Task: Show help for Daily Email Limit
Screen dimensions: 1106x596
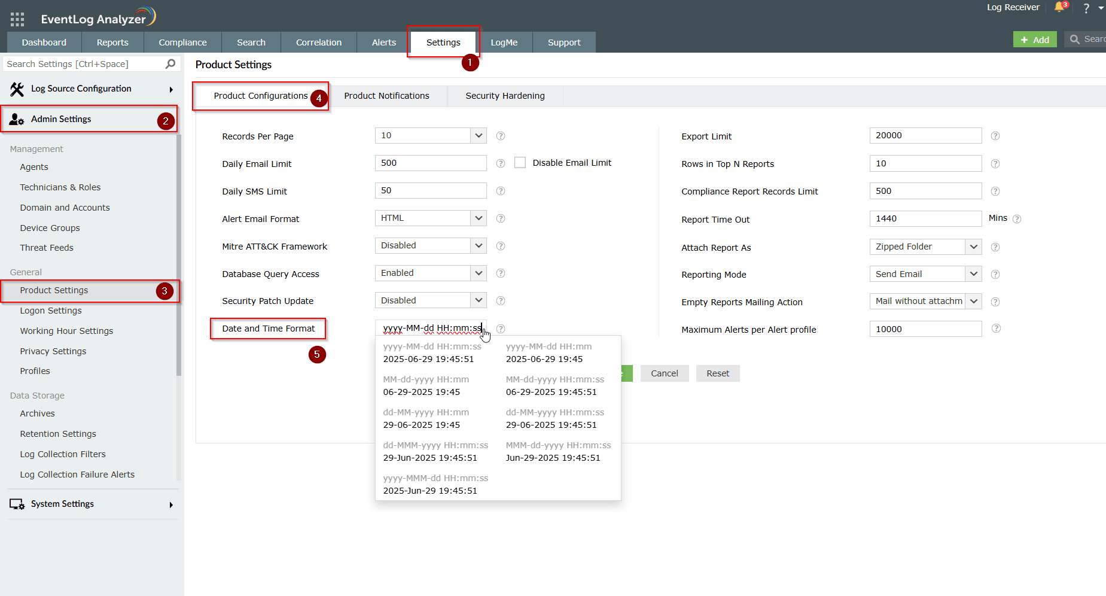Action: coord(501,163)
